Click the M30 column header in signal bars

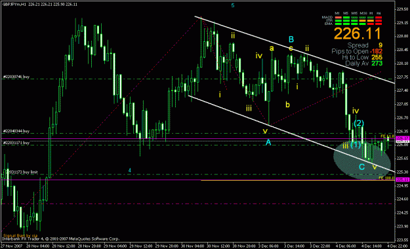coord(363,13)
